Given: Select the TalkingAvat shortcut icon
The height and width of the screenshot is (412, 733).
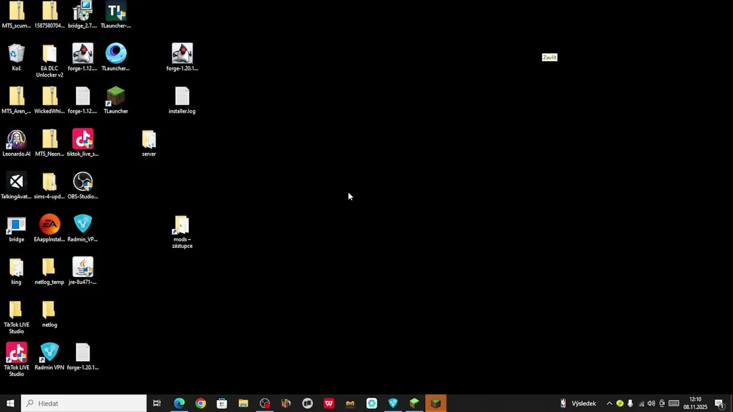Looking at the screenshot, I should click(16, 182).
